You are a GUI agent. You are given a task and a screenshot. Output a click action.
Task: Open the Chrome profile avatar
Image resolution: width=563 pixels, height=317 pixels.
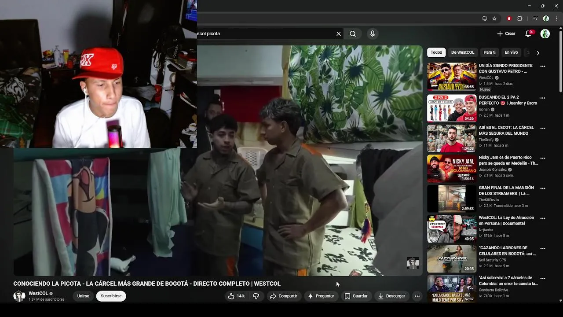point(546,18)
